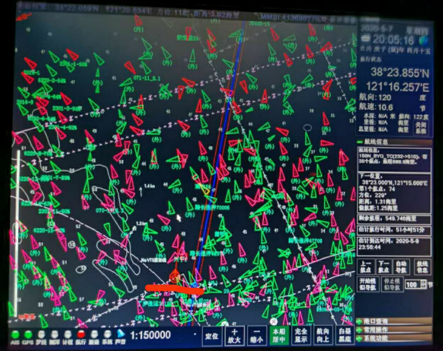Click the dashed circle marker on chart
This screenshot has width=443, height=351.
click(308, 128)
